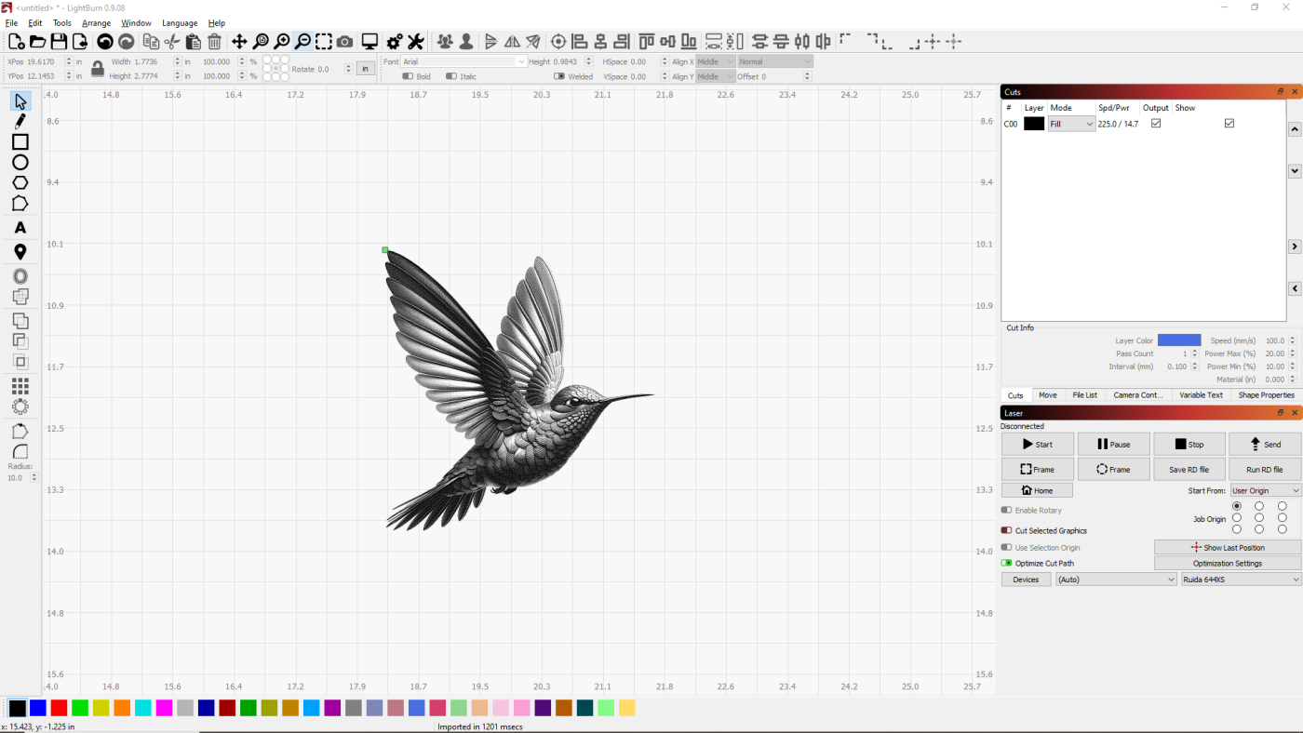This screenshot has height=733, width=1303.
Task: Expand the Start From dropdown
Action: [1265, 490]
